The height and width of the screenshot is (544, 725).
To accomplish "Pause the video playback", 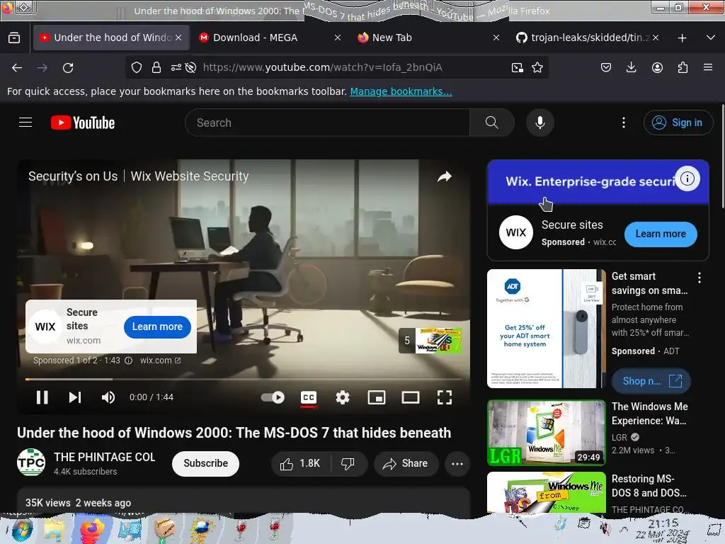I will click(42, 397).
